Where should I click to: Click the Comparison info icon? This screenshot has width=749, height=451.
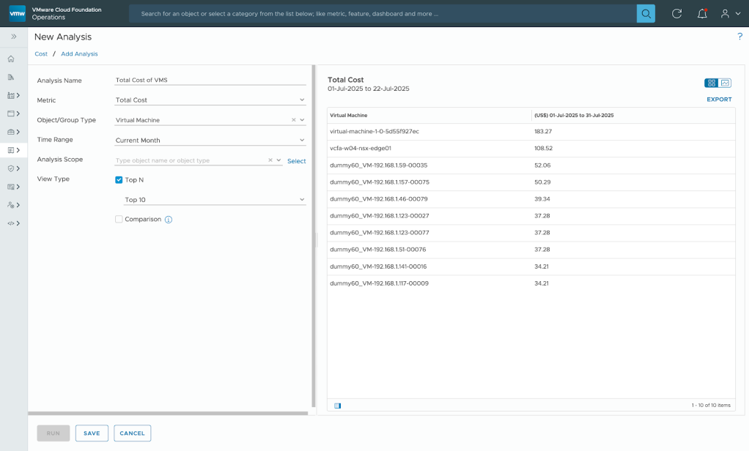click(169, 220)
